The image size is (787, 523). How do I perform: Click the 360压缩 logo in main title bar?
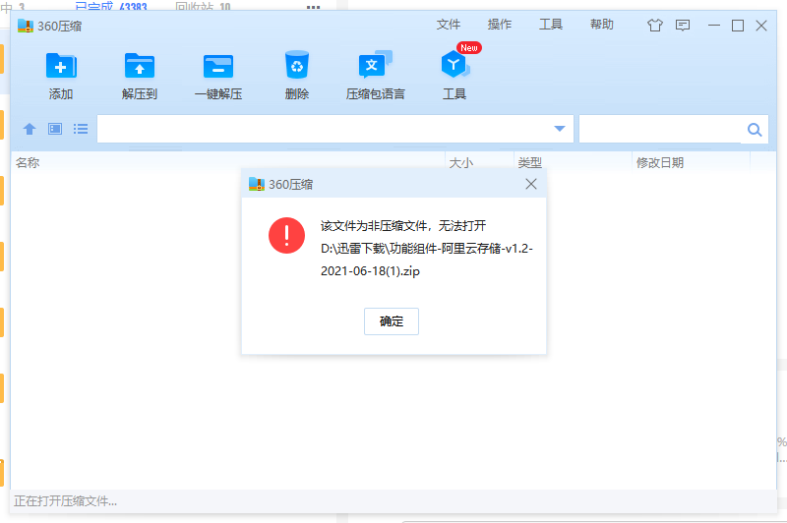coord(26,26)
